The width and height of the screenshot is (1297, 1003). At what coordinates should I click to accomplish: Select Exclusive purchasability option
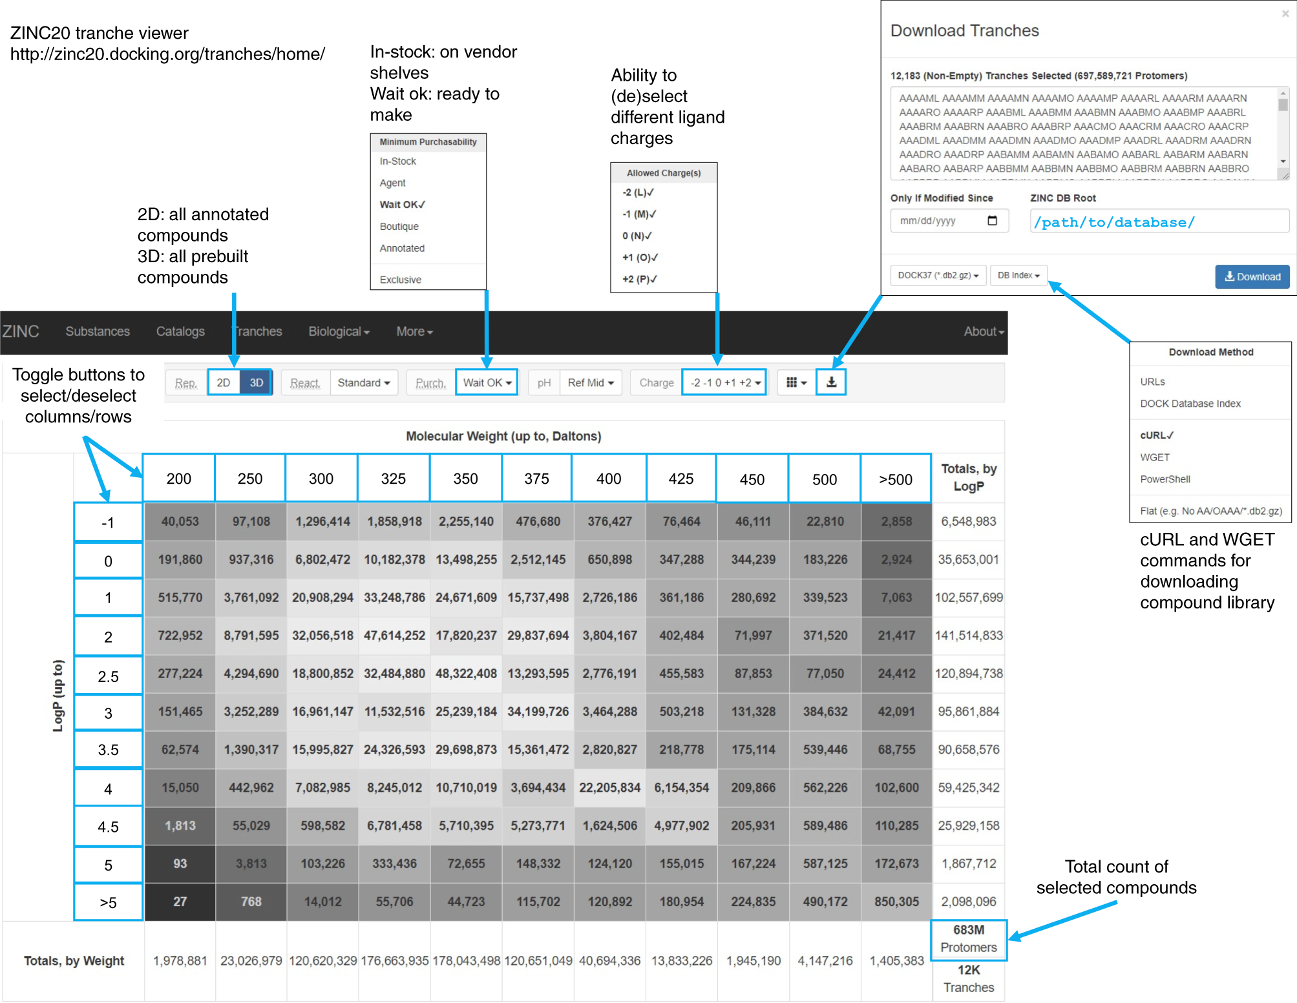(x=401, y=280)
